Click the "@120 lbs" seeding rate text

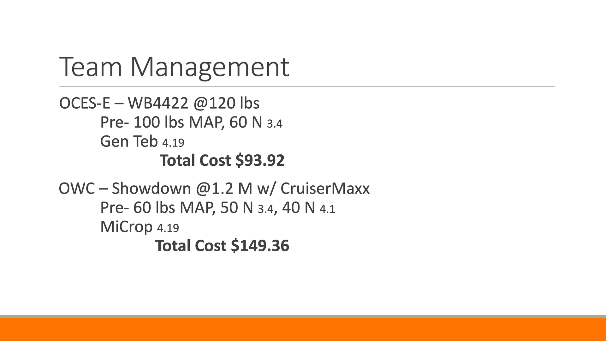226,103
